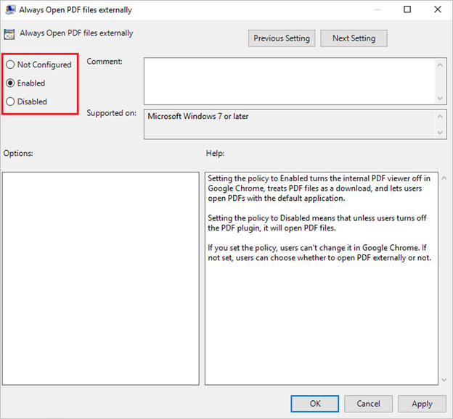Screen dimensions: 453x419
Task: Confirm with the OK button
Action: pos(314,404)
